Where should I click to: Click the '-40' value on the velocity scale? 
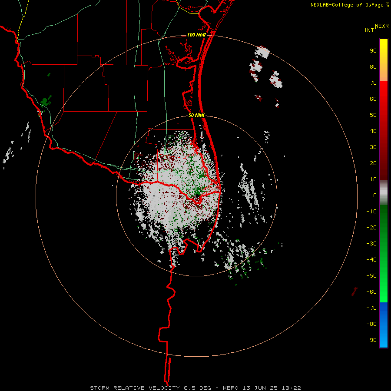click(x=371, y=260)
